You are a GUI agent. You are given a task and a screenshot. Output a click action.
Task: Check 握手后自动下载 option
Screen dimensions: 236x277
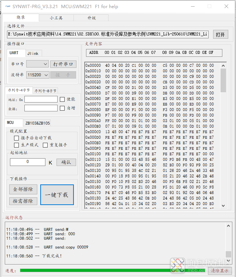pos(16,138)
